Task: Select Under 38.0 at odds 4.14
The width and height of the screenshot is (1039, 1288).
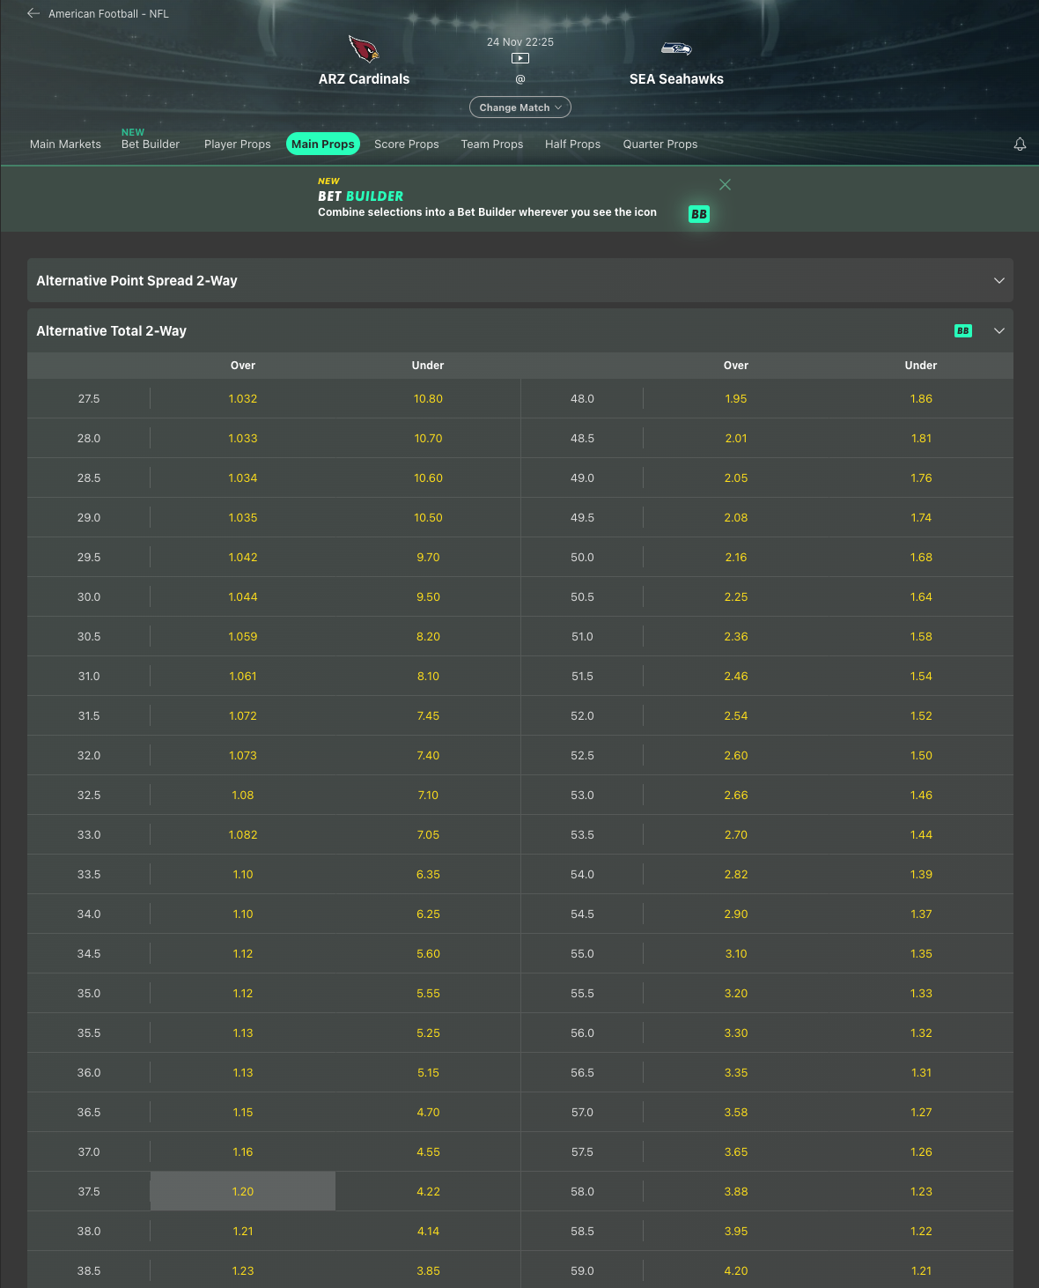Action: tap(428, 1231)
